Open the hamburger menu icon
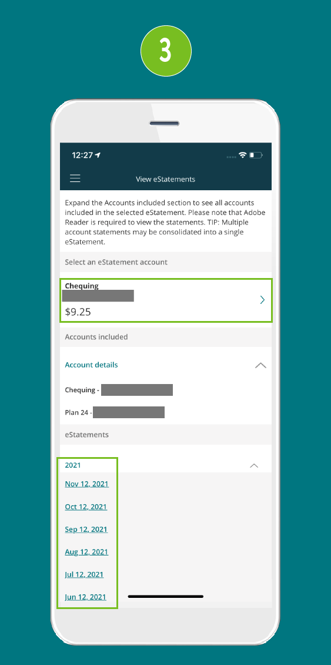Screen dimensions: 331x665 (x=75, y=178)
